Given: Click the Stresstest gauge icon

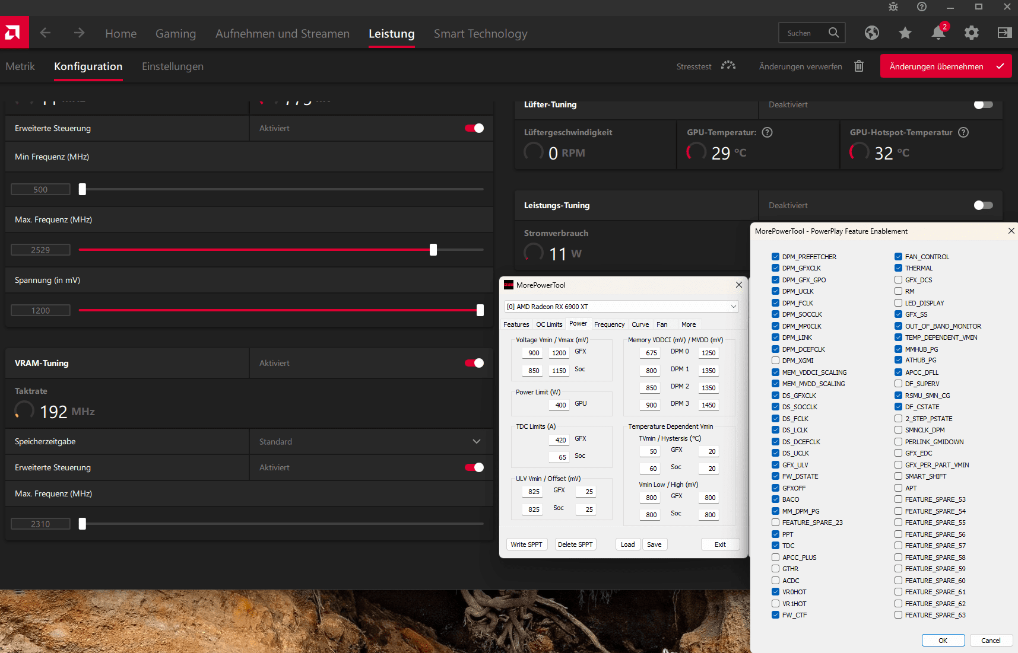Looking at the screenshot, I should tap(728, 66).
